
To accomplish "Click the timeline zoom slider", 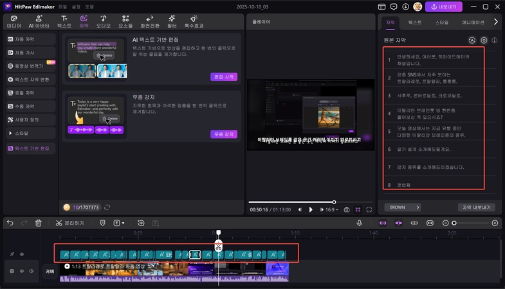I will coord(454,223).
